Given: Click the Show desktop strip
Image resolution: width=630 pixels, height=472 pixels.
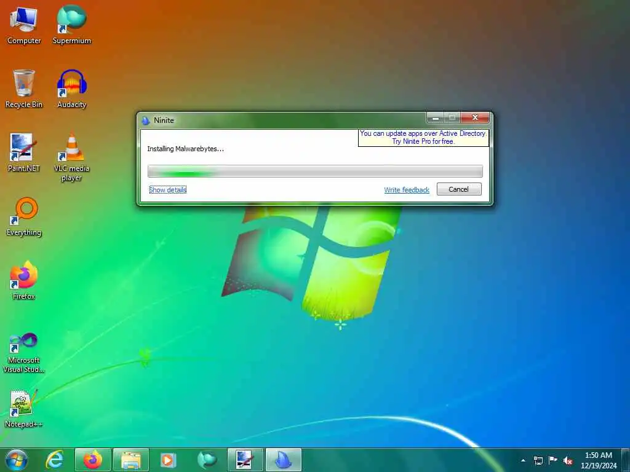Looking at the screenshot, I should 627,460.
